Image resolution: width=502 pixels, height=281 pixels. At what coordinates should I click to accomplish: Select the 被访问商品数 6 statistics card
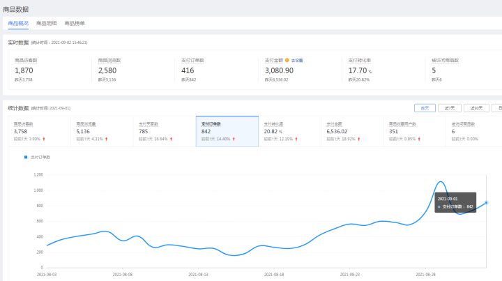(x=474, y=132)
